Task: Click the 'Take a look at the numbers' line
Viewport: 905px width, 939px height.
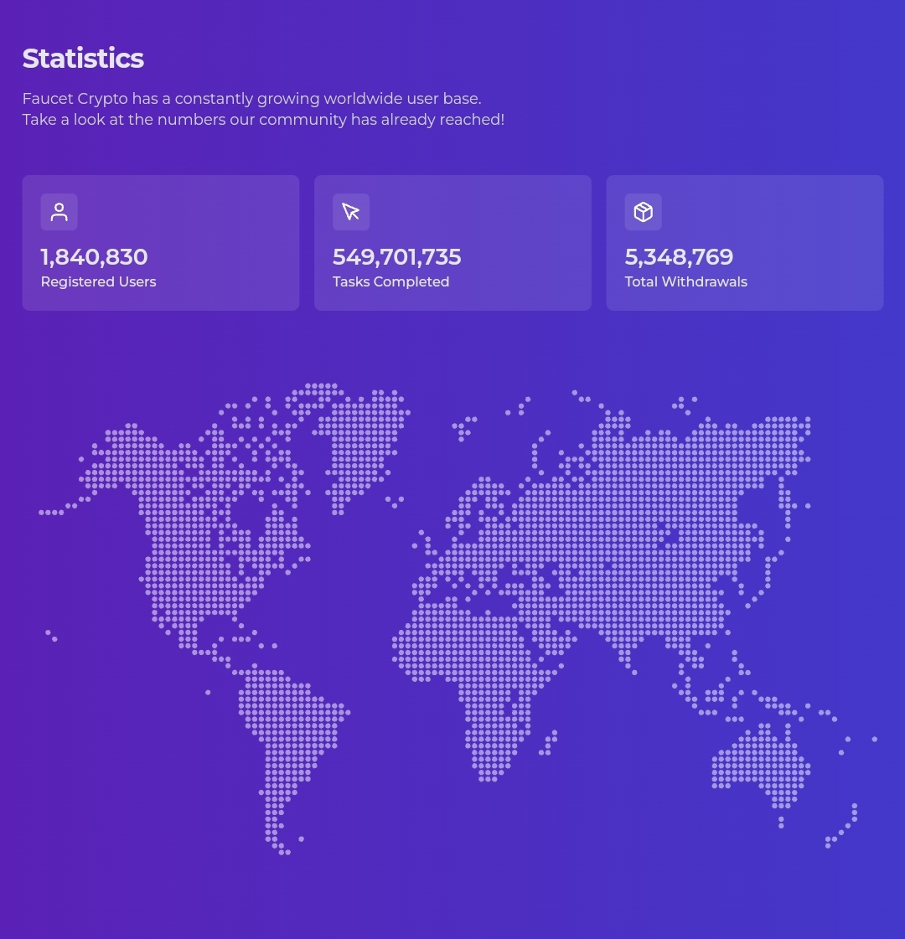Action: click(x=263, y=119)
